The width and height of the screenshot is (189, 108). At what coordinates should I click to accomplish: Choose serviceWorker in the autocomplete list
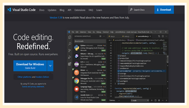click(142, 71)
